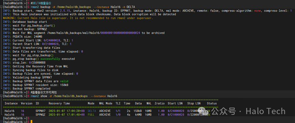Click the 'Recovery Time' column header
The height and width of the screenshot is (123, 295).
point(59,104)
